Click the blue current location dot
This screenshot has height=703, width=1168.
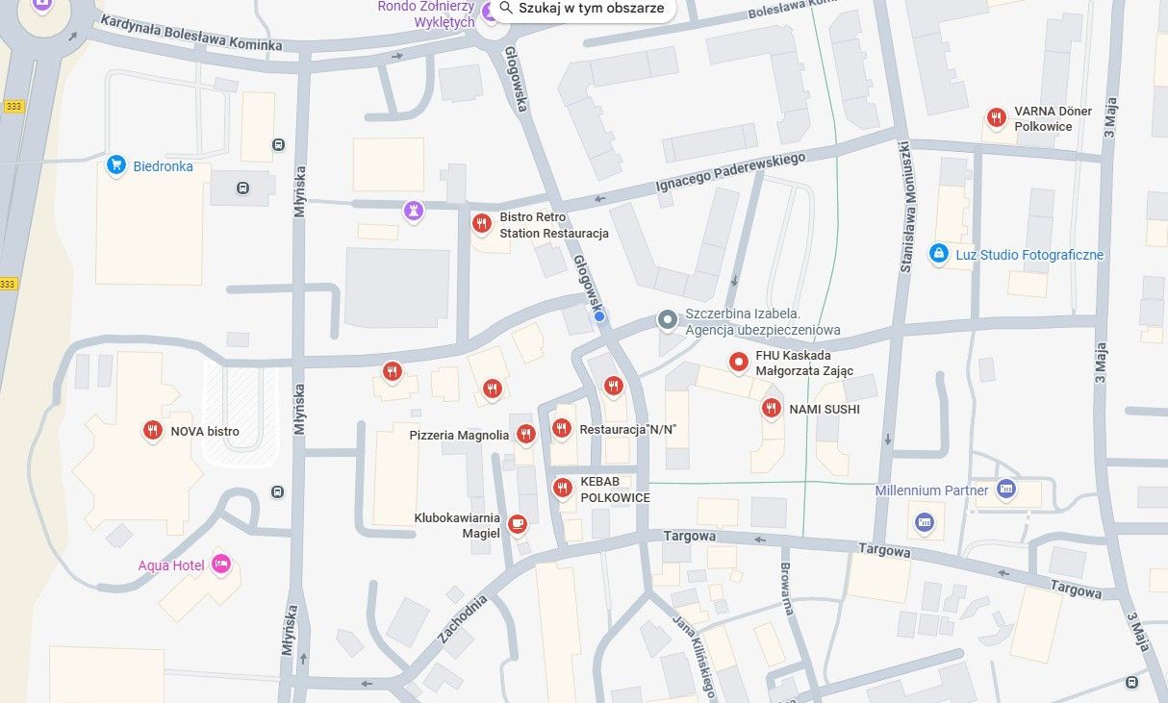[599, 316]
